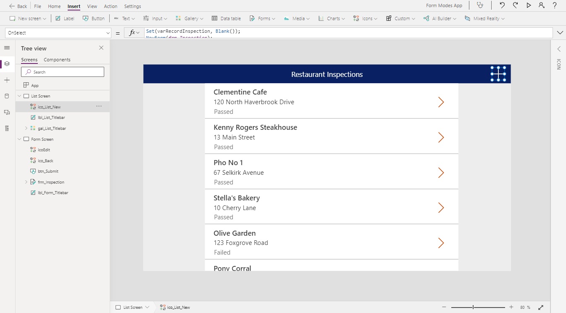Open the App checker
The height and width of the screenshot is (313, 566).
click(480, 5)
